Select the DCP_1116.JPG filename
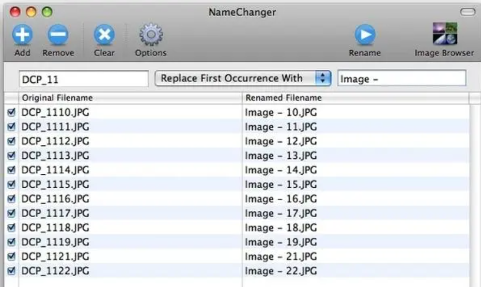Screen dimensions: 481x287 [x=55, y=199]
